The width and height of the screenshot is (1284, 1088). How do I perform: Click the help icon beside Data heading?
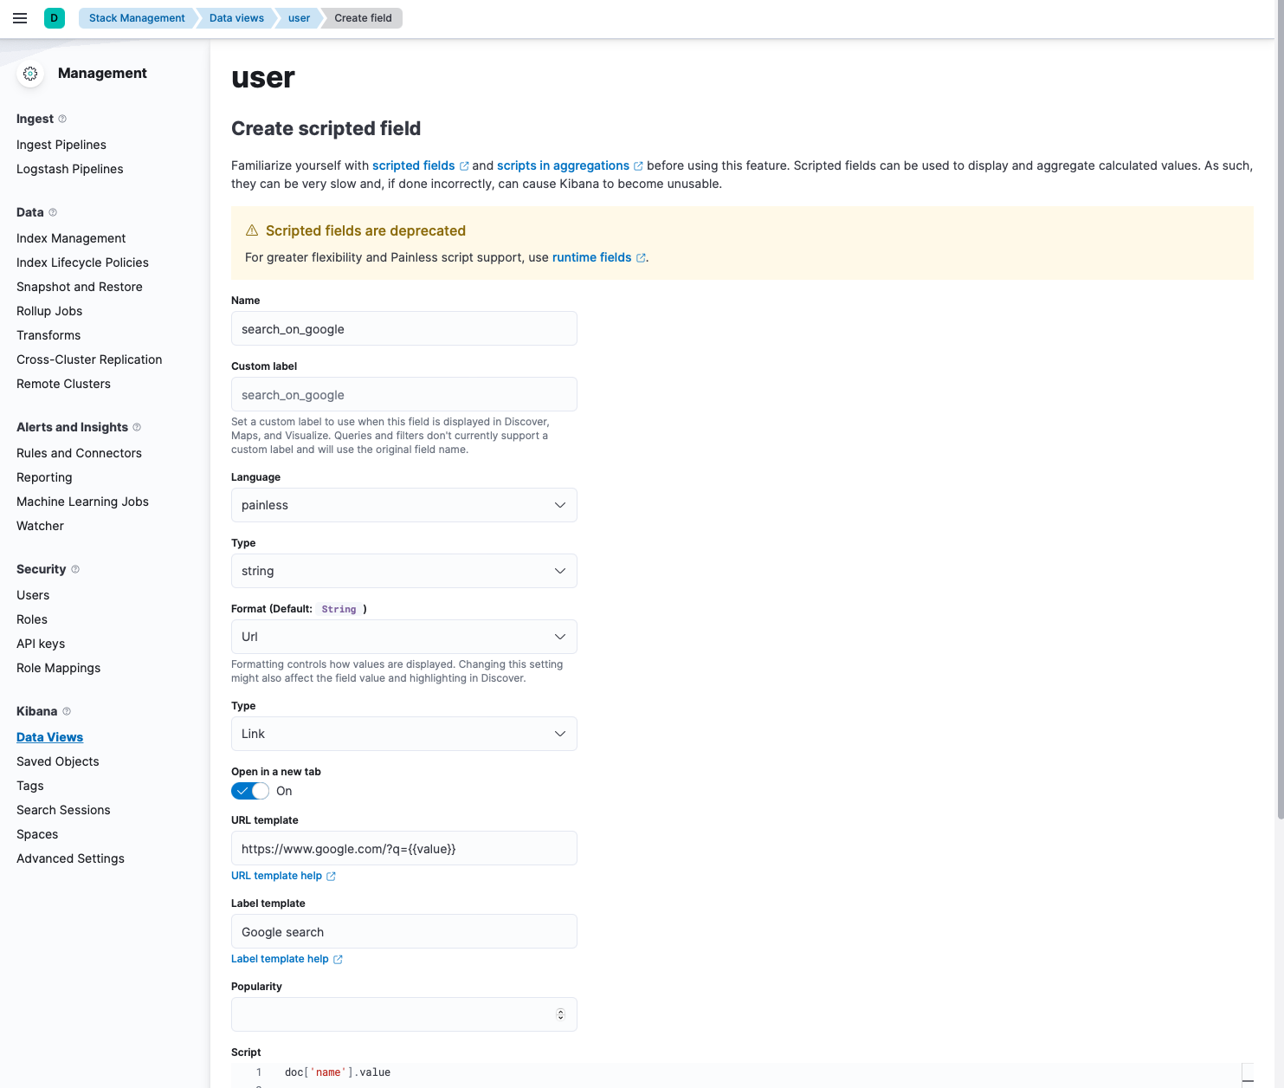(x=53, y=212)
